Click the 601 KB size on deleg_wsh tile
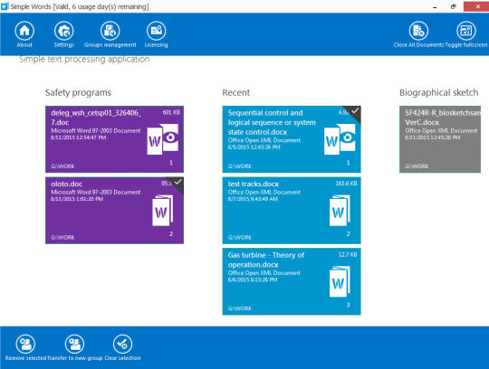489x369 pixels. click(x=171, y=112)
